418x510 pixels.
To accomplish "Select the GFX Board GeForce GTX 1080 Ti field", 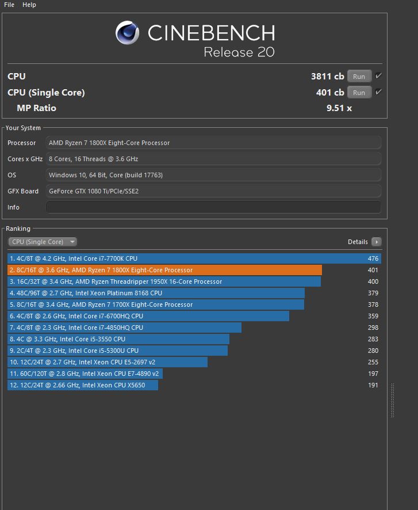I will (213, 191).
